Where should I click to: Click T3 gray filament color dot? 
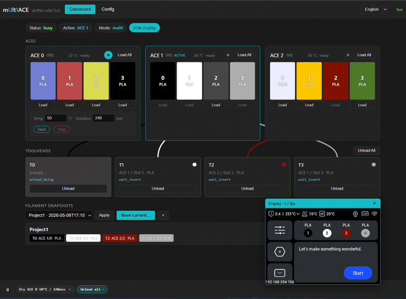tap(374, 165)
